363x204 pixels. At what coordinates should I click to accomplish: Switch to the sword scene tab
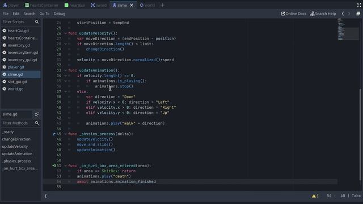click(x=99, y=5)
